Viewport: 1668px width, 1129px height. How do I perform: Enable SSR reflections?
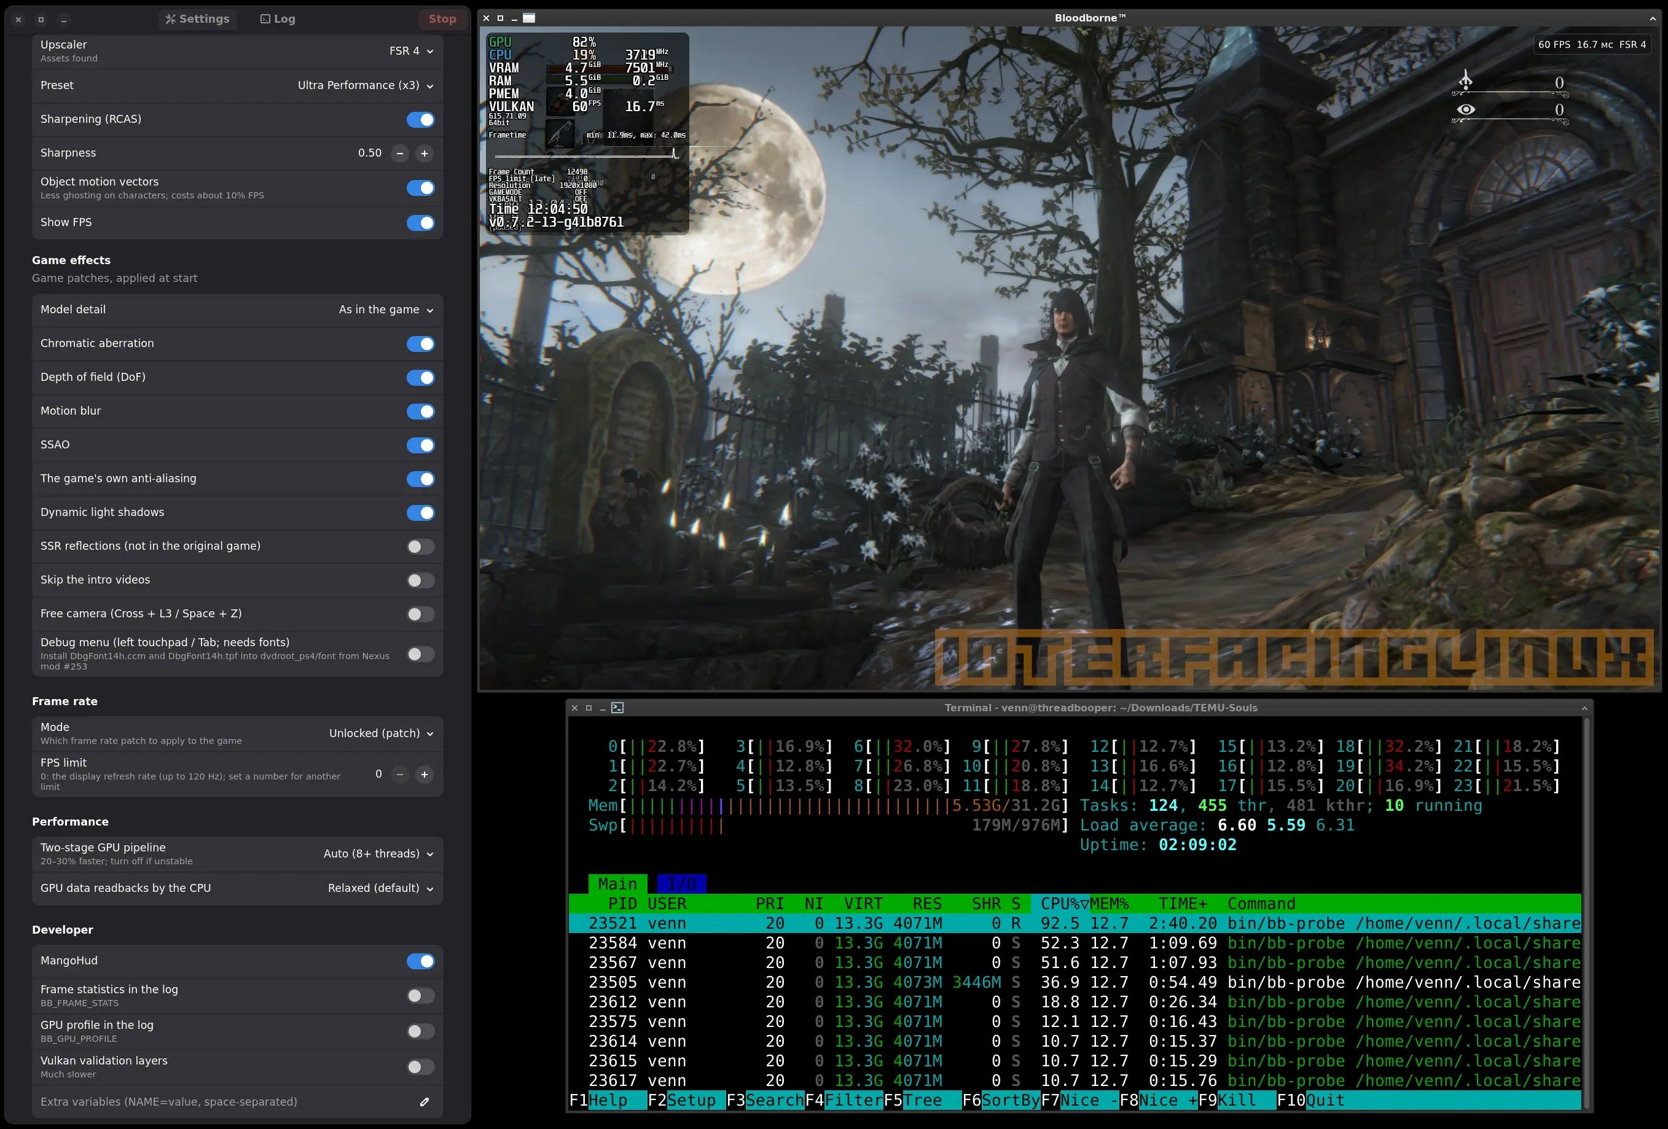pos(421,546)
